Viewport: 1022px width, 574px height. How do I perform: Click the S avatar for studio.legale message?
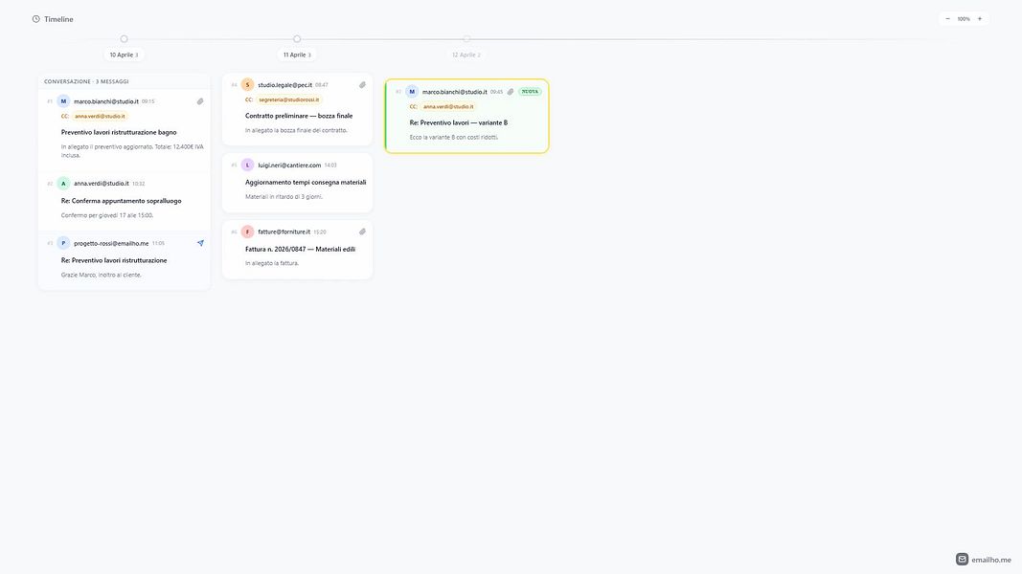(248, 84)
